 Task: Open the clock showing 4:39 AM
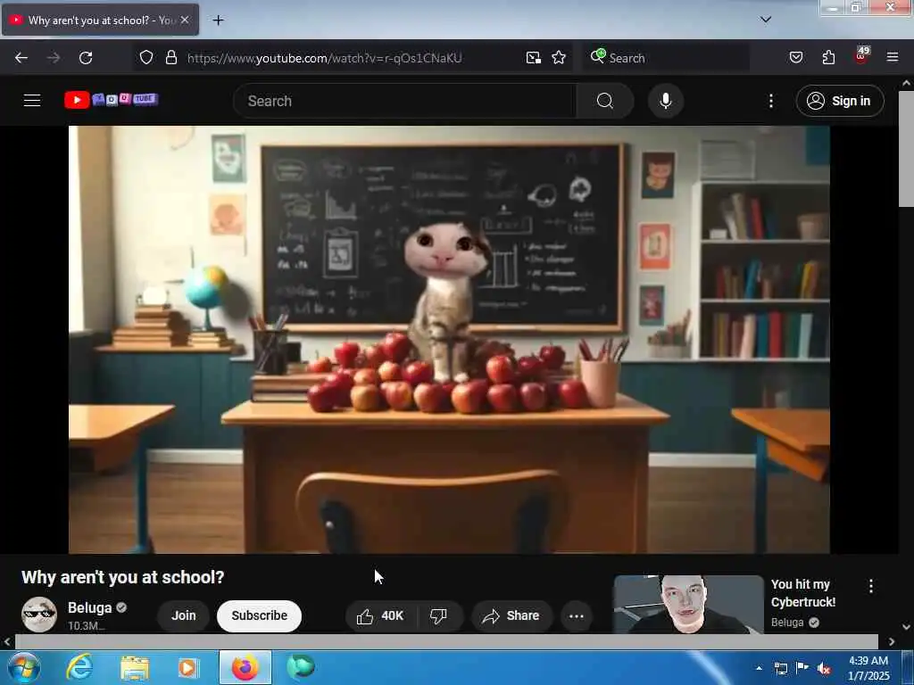[x=868, y=668]
